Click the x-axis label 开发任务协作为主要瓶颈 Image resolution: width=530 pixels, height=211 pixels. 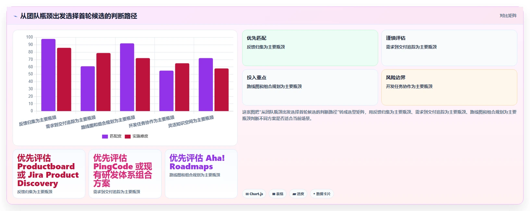[152, 122]
